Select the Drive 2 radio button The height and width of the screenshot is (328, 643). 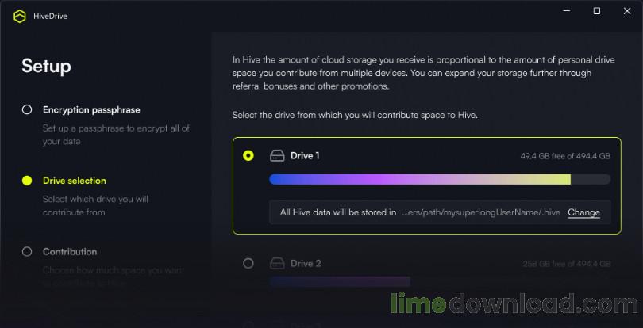tap(248, 263)
